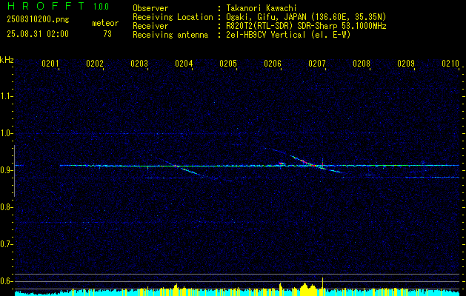
Task: Click the 0209 time marker
Action: click(406, 64)
